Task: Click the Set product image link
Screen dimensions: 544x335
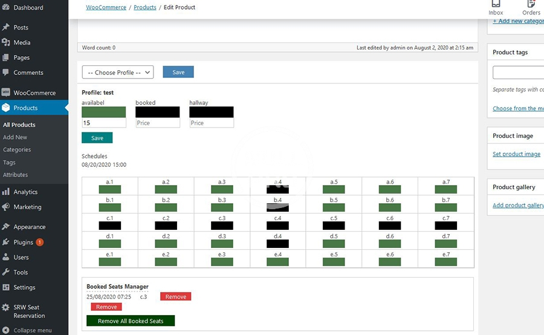Action: coord(516,154)
